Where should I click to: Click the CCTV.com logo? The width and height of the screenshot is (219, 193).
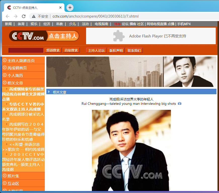coord(28,36)
